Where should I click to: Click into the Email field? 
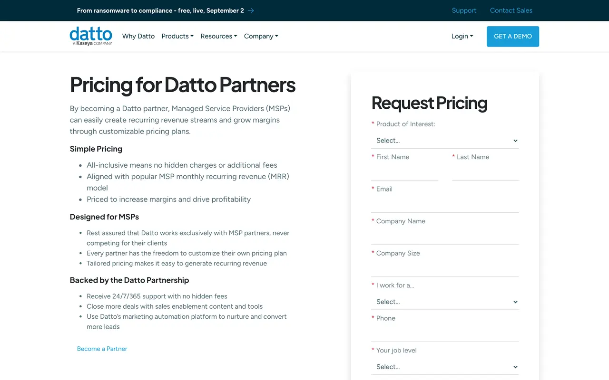click(445, 205)
